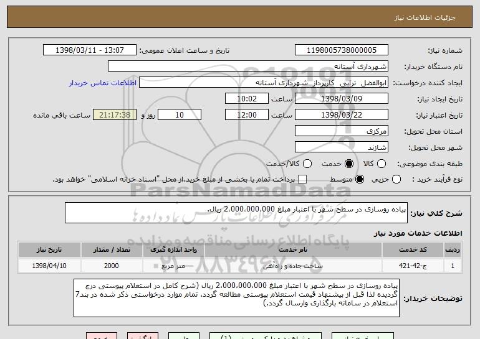
Task: Click the validity date field 1398/03/22
Action: coord(342,115)
